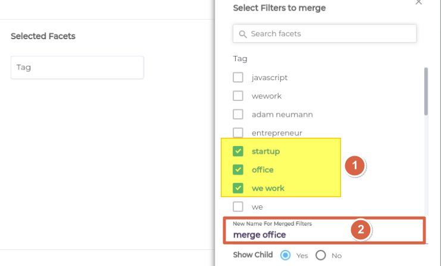441x266 pixels.
Task: Select No for Show Child
Action: tap(321, 255)
